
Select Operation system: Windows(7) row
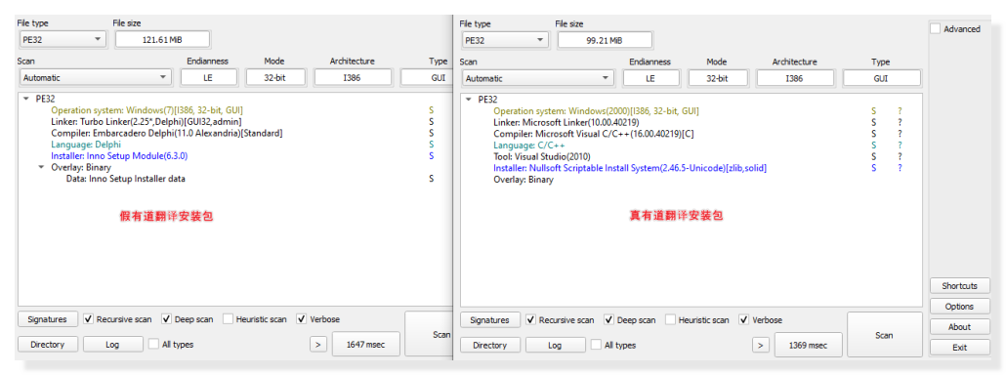tap(147, 110)
